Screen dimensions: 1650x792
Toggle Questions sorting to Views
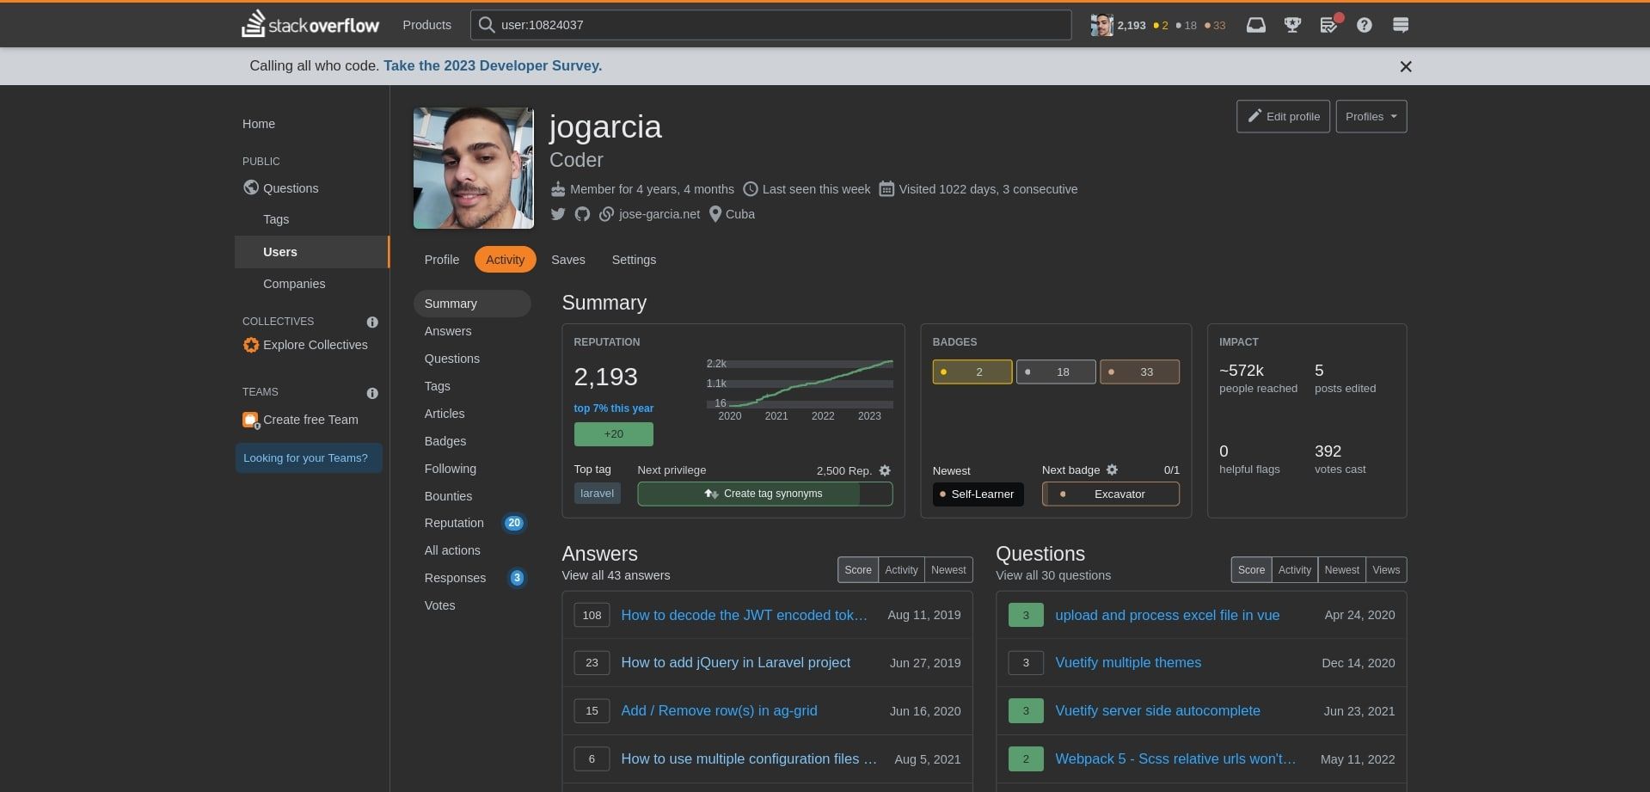pyautogui.click(x=1385, y=569)
